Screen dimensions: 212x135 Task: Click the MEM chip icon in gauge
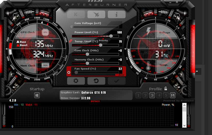coord(45,65)
